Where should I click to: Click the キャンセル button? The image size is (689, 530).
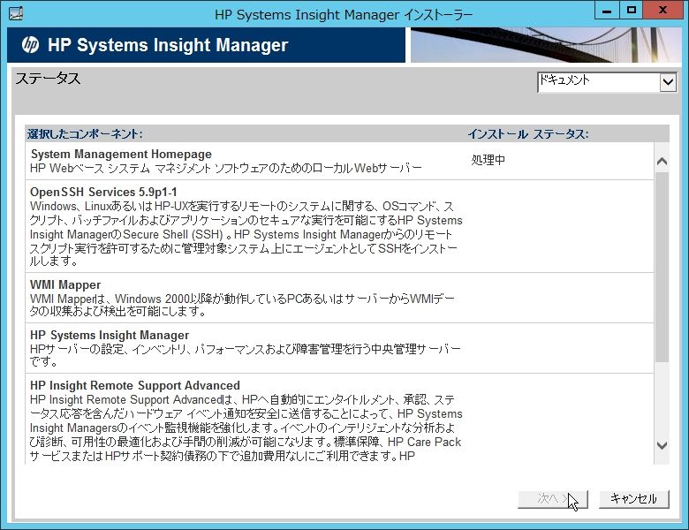click(x=633, y=499)
